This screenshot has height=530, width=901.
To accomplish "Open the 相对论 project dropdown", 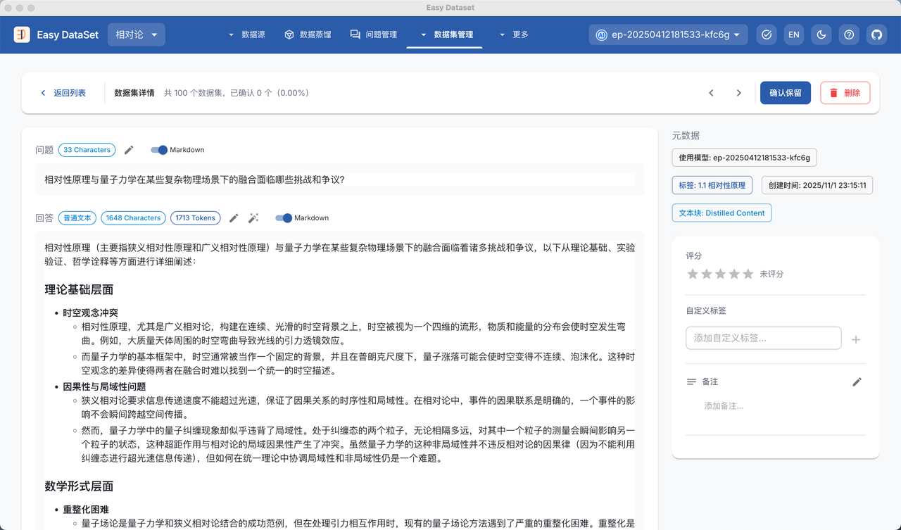I will coord(137,34).
